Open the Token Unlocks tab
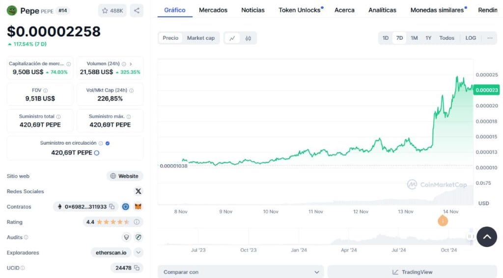 (x=300, y=10)
